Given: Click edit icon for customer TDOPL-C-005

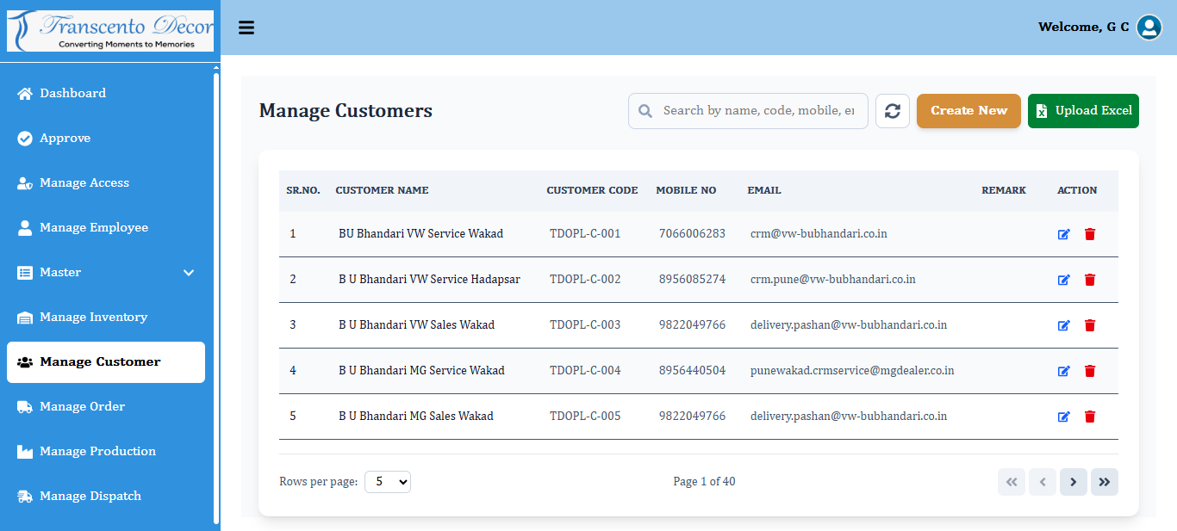Looking at the screenshot, I should click(x=1063, y=417).
